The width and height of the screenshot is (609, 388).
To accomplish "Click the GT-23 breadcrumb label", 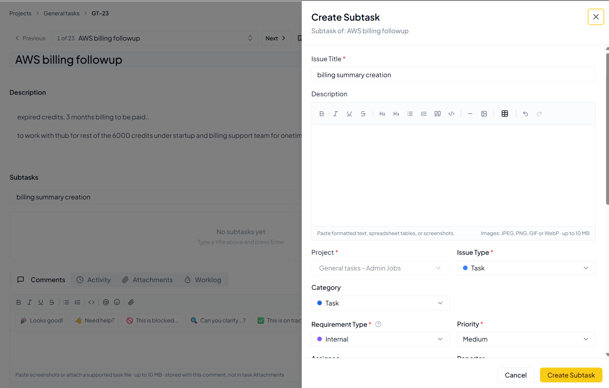I will (x=100, y=14).
